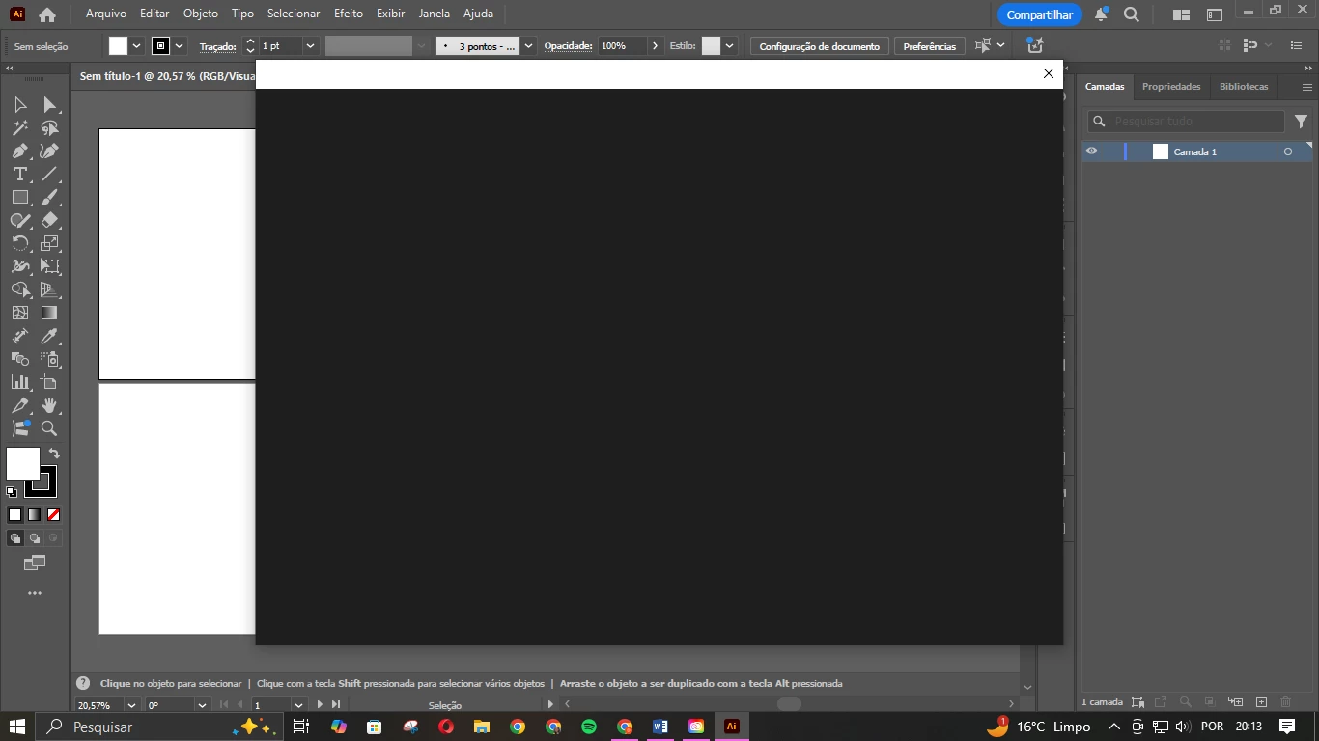The image size is (1319, 741).
Task: Expand stroke weight dropdown
Action: pyautogui.click(x=310, y=45)
